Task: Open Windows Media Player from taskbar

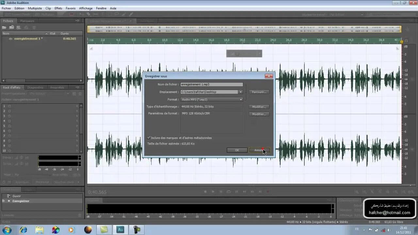Action: (x=72, y=230)
